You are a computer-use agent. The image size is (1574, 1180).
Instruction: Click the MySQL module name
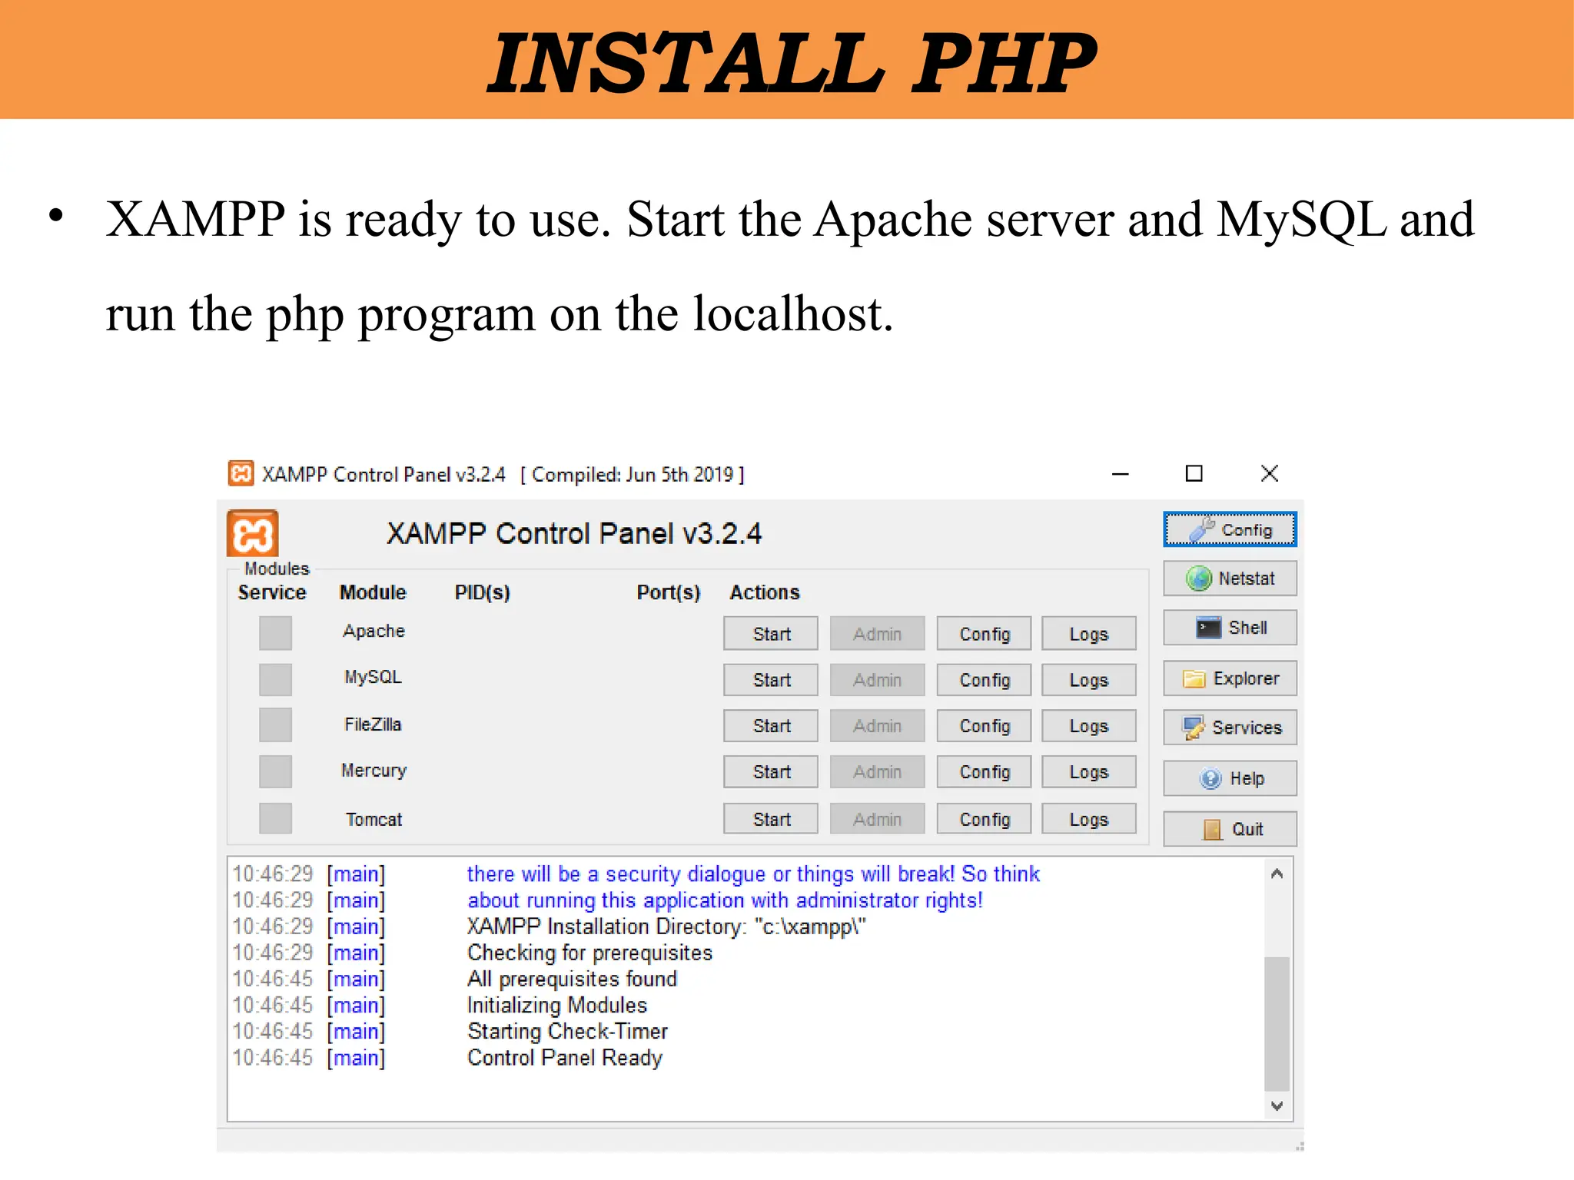(373, 677)
